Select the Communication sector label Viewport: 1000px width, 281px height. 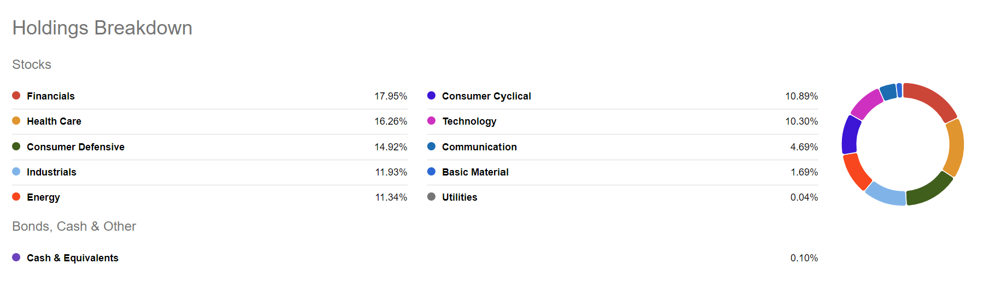tap(479, 147)
